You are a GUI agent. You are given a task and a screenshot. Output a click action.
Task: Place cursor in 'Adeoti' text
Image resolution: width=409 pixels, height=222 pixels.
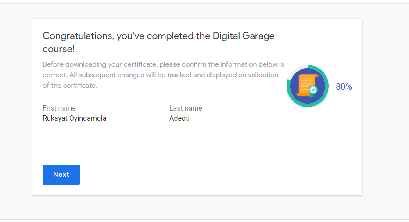point(179,118)
